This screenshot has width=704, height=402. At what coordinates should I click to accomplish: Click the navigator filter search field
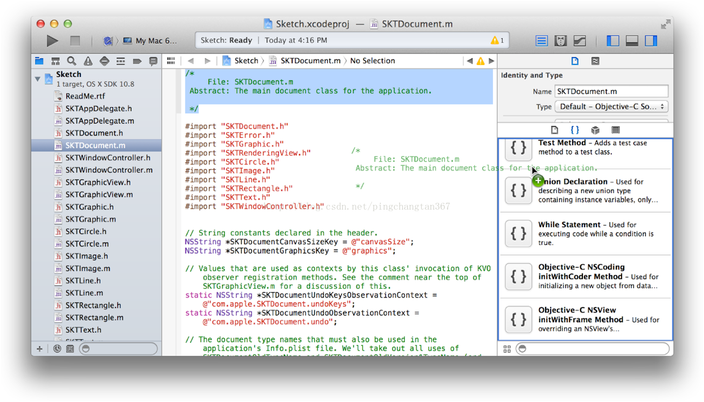pyautogui.click(x=118, y=349)
